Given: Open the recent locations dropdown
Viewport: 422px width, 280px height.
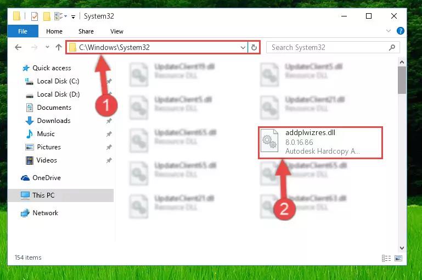Looking at the screenshot, I should pyautogui.click(x=47, y=47).
